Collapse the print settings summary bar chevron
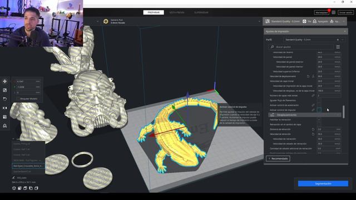 pyautogui.click(x=344, y=21)
